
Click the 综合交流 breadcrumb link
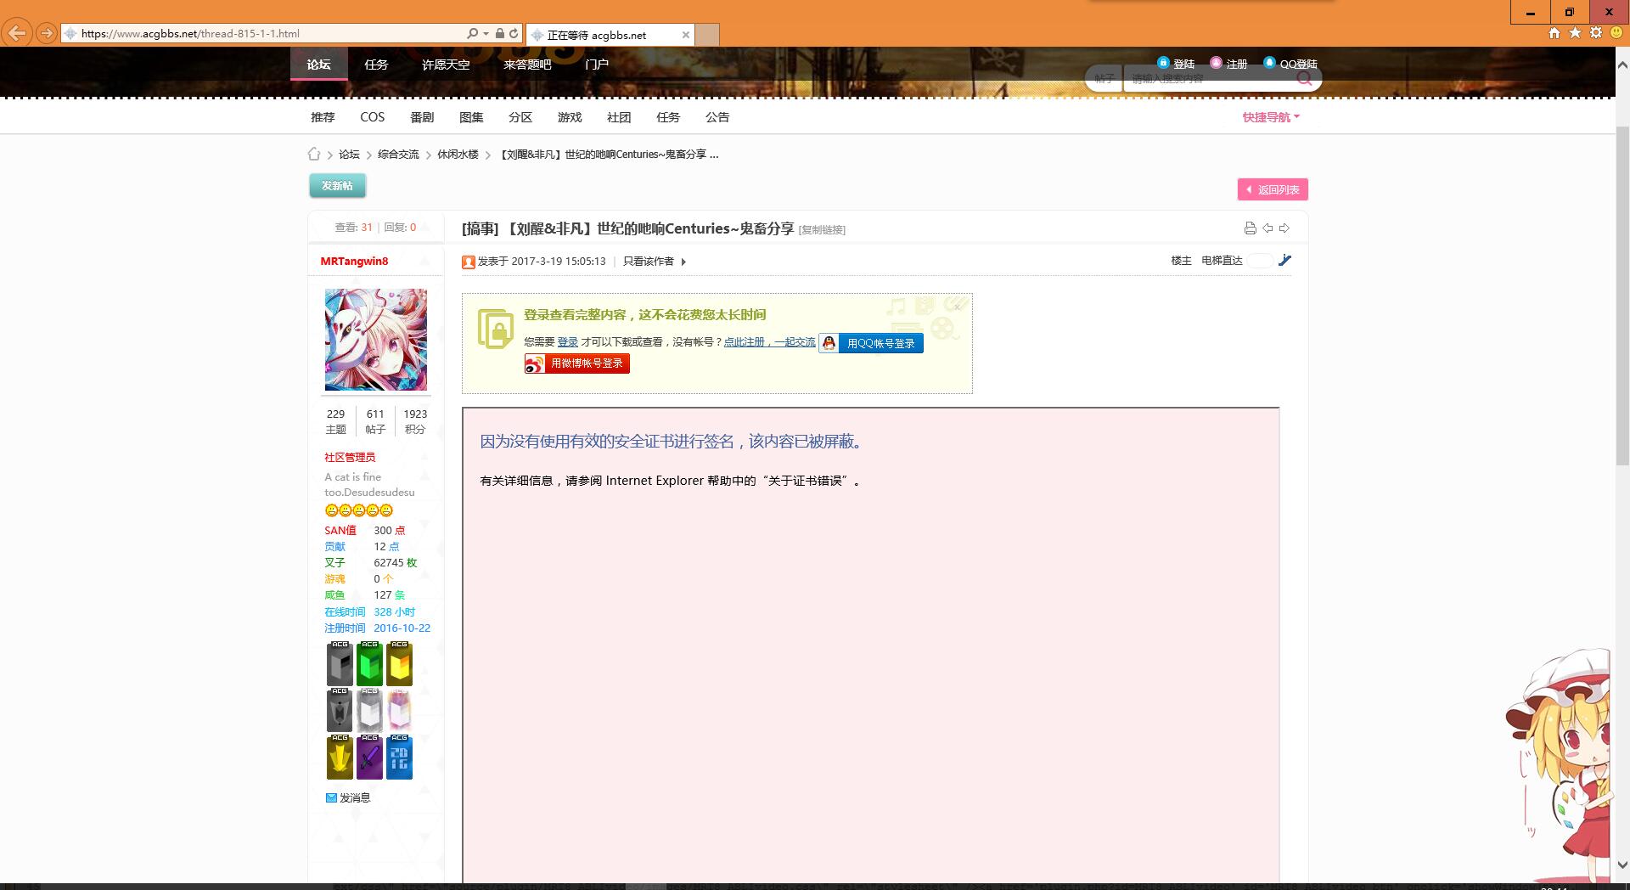point(398,155)
